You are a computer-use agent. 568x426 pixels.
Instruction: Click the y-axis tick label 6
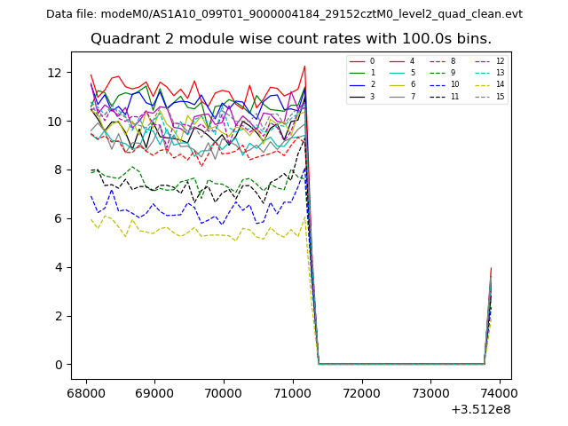(57, 218)
